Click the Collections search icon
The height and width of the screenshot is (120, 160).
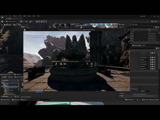[x=18, y=96]
